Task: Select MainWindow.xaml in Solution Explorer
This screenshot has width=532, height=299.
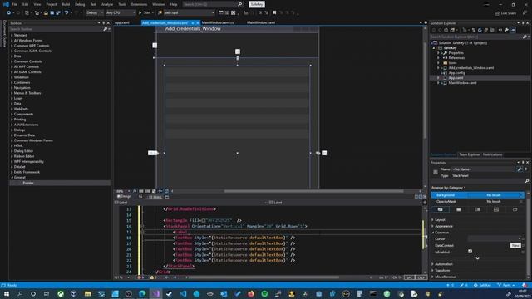Action: coord(462,83)
